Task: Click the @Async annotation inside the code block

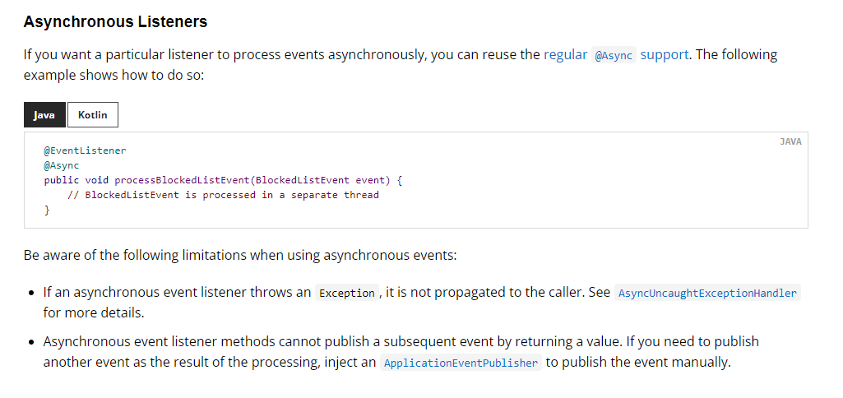Action: [61, 165]
